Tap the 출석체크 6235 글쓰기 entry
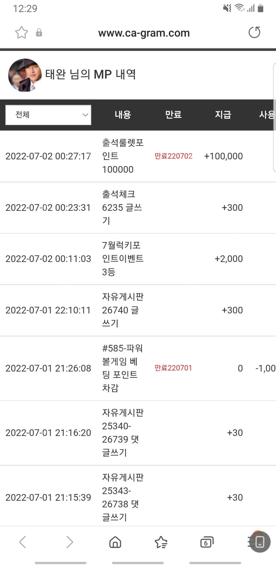Image resolution: width=276 pixels, height=568 pixels. point(122,207)
